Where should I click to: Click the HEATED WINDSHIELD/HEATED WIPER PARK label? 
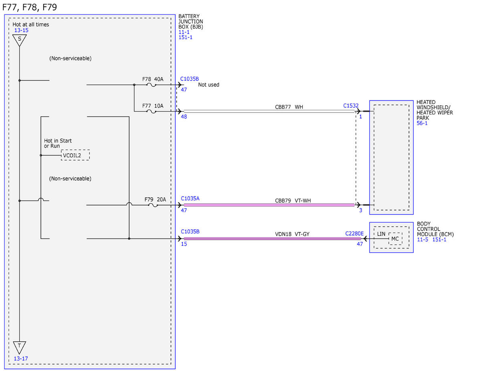(435, 110)
